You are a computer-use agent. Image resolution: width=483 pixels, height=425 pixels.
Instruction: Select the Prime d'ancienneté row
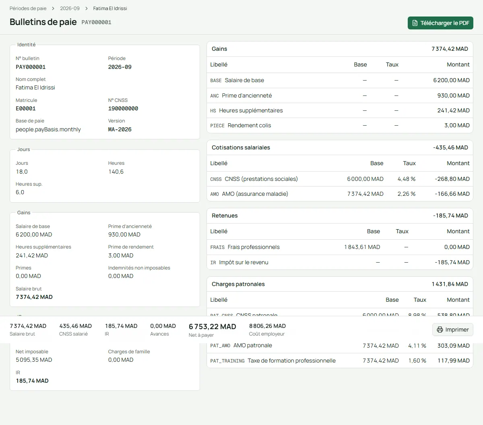pyautogui.click(x=340, y=95)
